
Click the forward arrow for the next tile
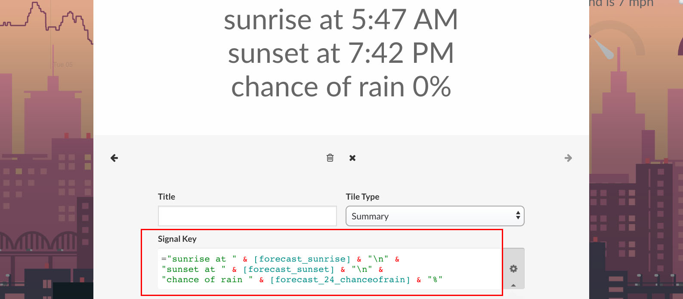(x=569, y=158)
